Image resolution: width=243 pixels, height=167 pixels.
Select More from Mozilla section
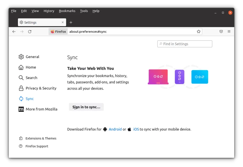(x=41, y=109)
